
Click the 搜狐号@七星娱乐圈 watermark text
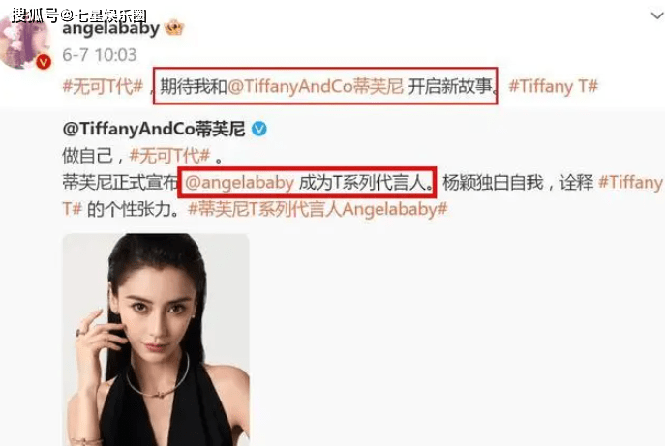(79, 16)
